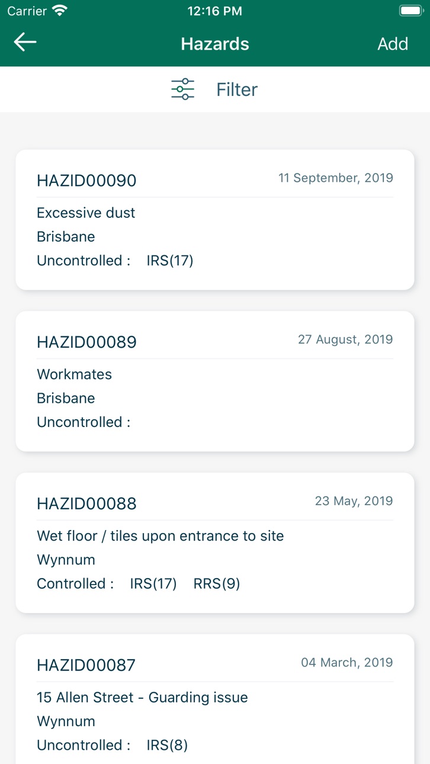Open hazard card HAZID00089
The width and height of the screenshot is (430, 764).
click(215, 381)
